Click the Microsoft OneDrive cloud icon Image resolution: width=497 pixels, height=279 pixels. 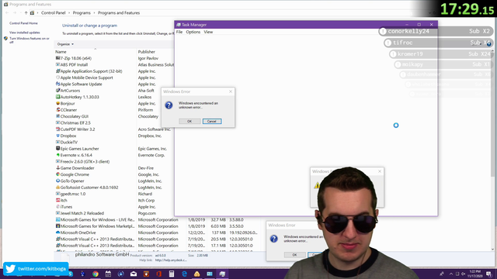[57, 232]
